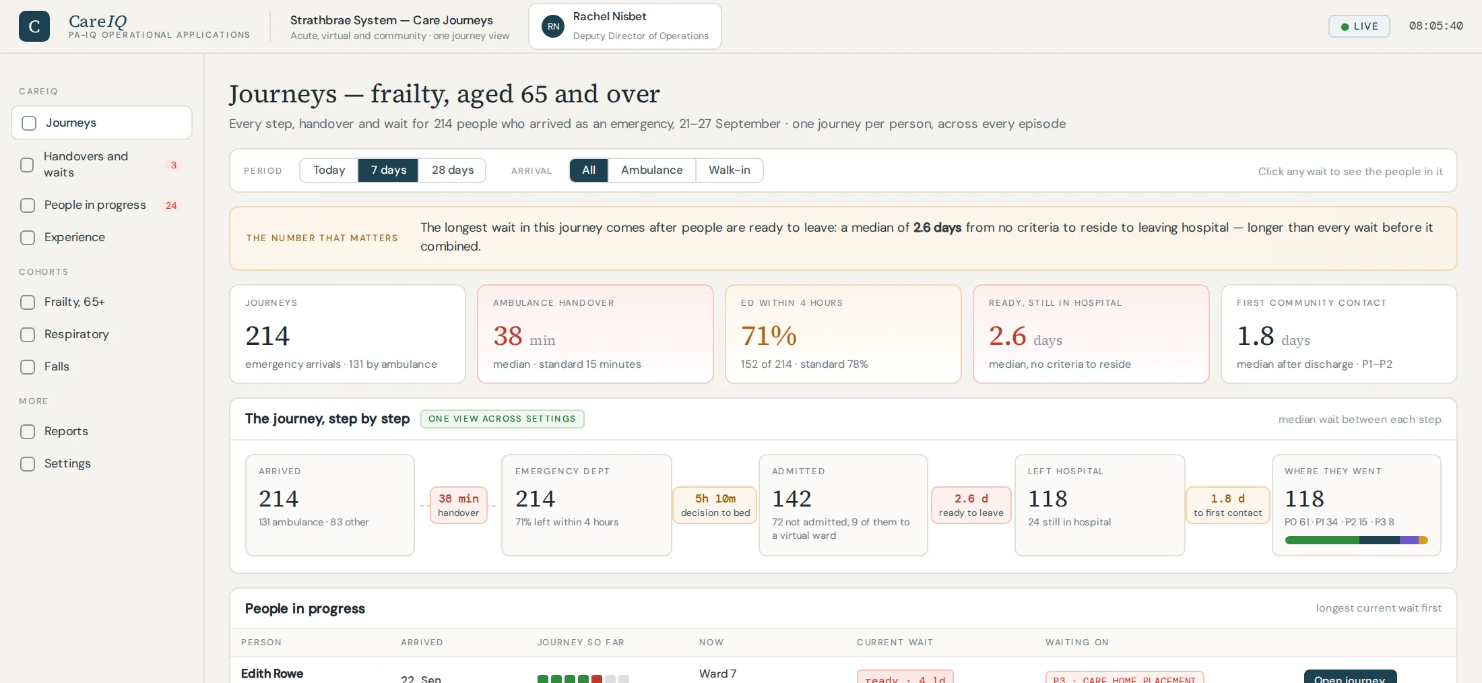Switch period to 28 days
The image size is (1482, 683).
pyautogui.click(x=452, y=170)
